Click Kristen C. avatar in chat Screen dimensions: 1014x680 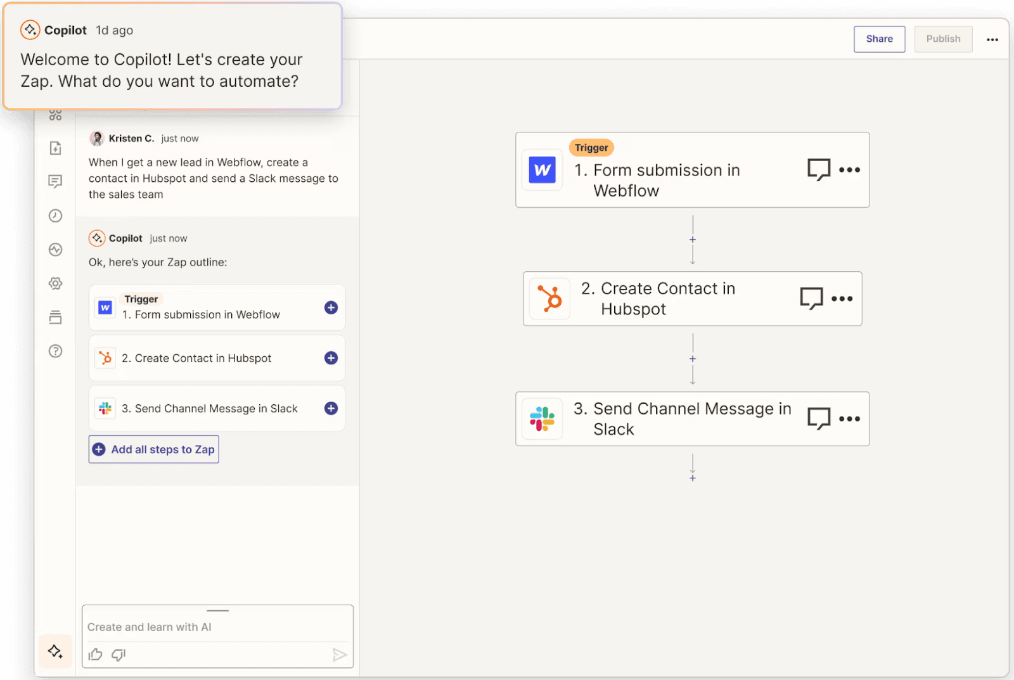point(96,138)
